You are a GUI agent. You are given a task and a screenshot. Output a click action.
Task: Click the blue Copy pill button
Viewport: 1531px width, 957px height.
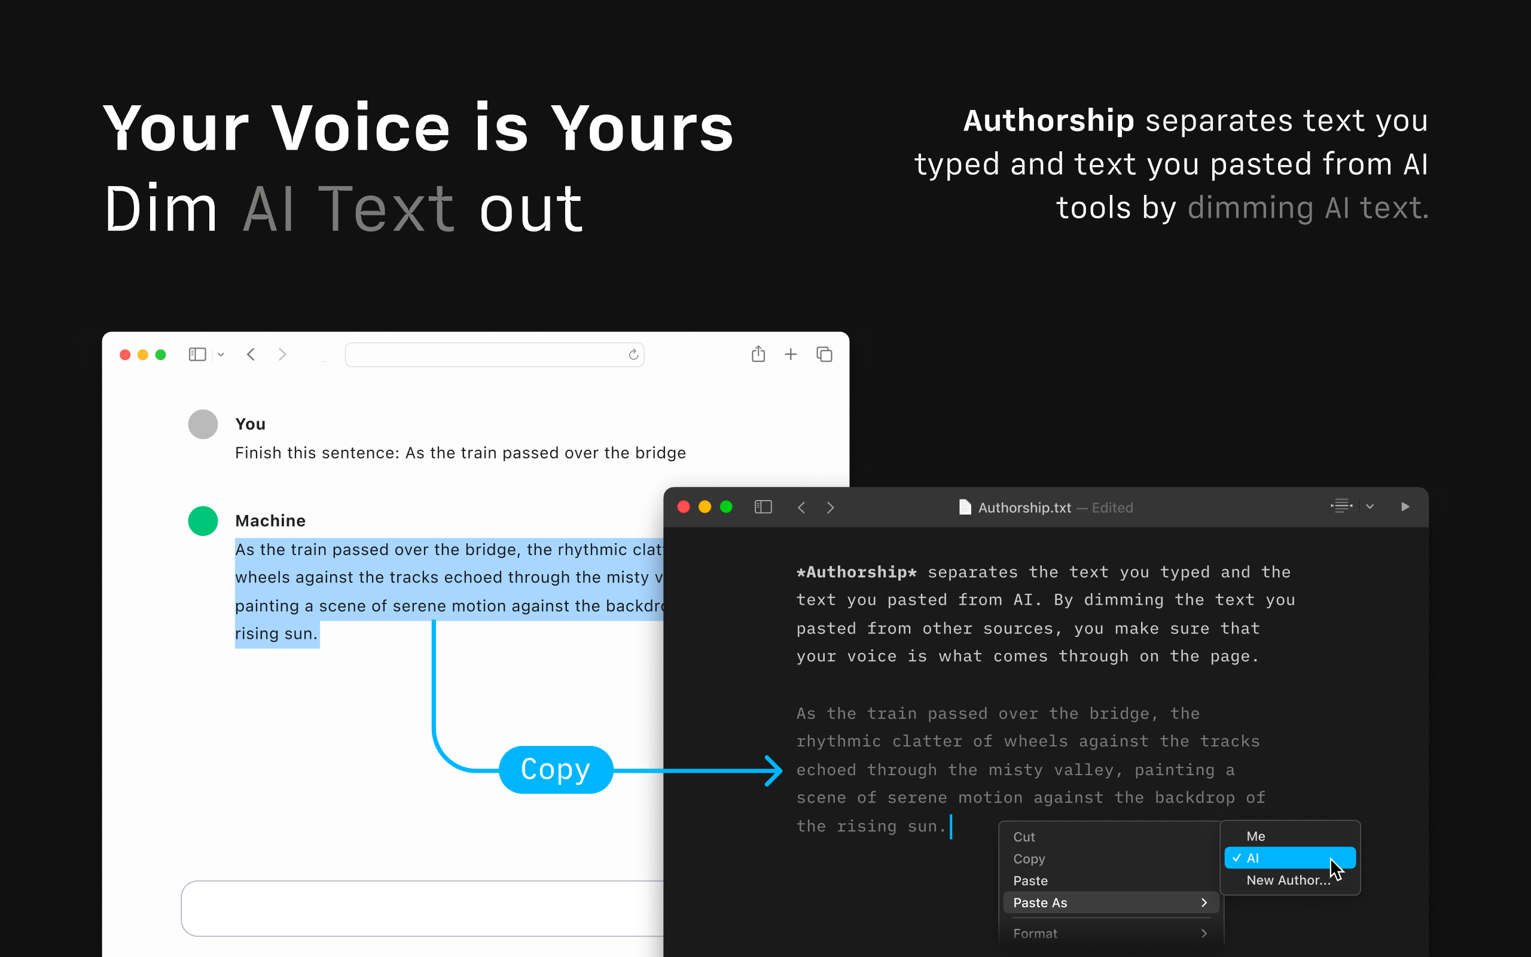click(556, 770)
